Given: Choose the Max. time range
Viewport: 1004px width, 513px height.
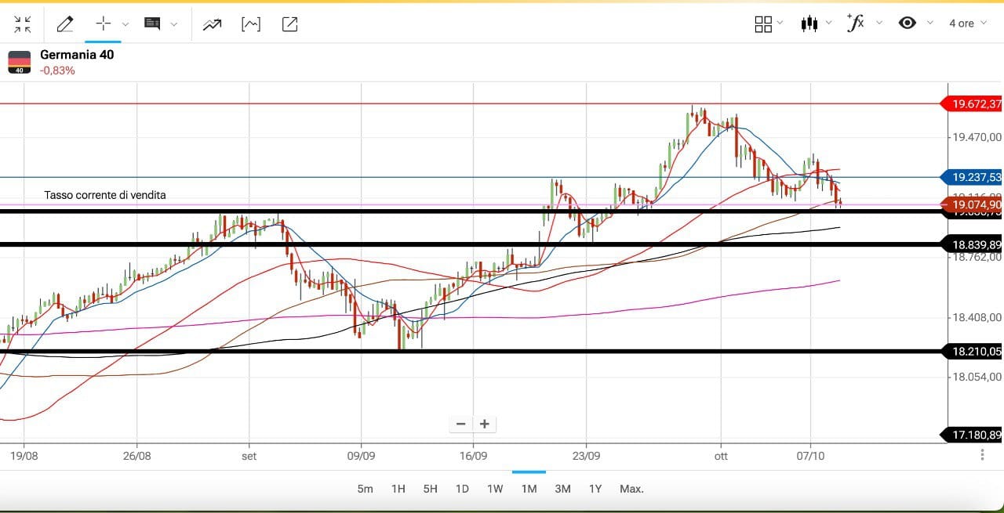Looking at the screenshot, I should click(x=631, y=489).
